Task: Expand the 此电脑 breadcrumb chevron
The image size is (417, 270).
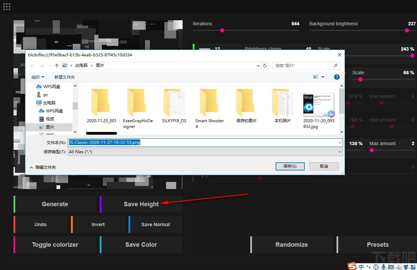Action: click(91, 66)
